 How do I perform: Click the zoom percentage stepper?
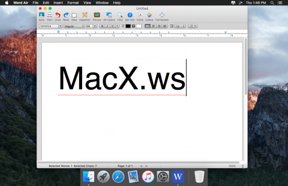point(242,166)
